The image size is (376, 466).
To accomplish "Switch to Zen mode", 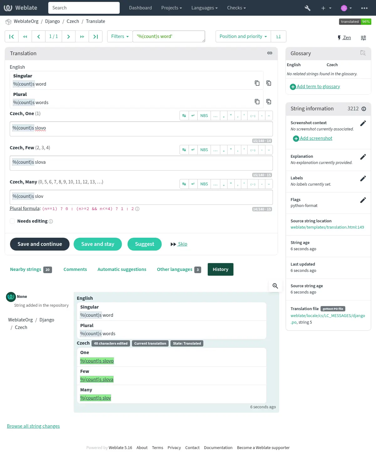I will [x=344, y=38].
